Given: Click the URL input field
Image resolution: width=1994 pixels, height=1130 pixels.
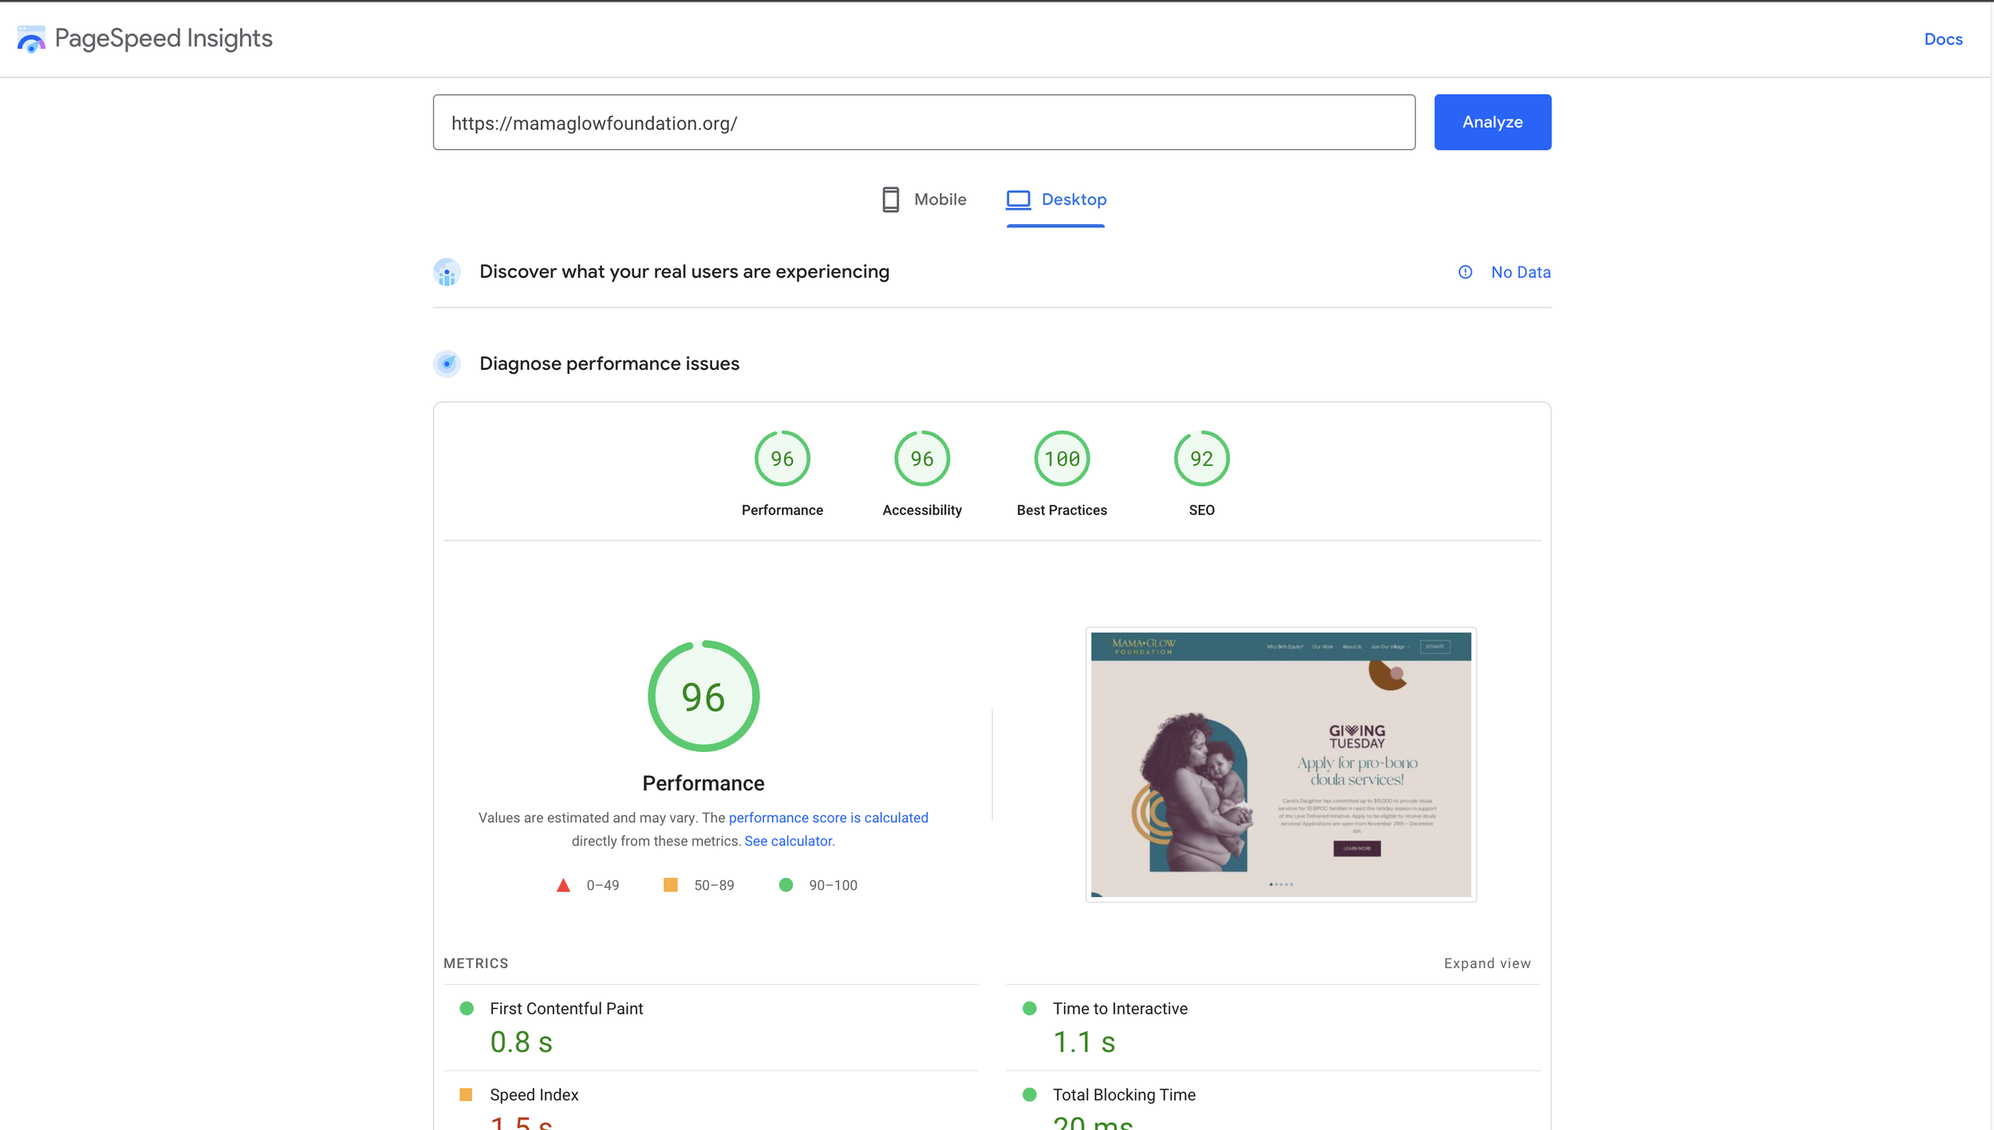Looking at the screenshot, I should 923,123.
